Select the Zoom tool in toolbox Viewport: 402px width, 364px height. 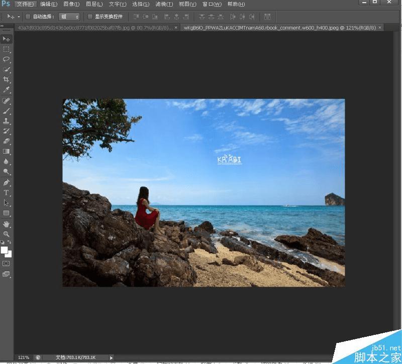pos(6,234)
